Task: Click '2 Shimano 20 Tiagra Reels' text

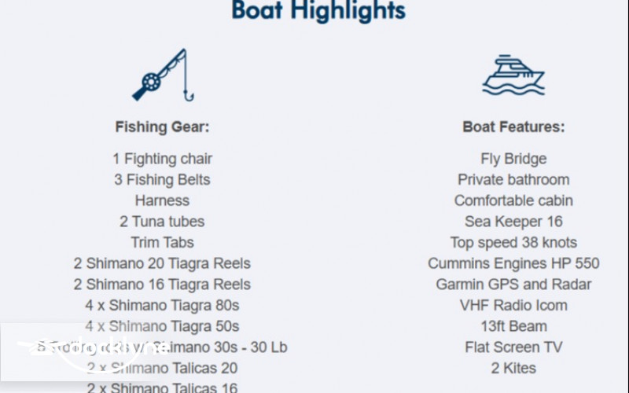Action: [162, 263]
